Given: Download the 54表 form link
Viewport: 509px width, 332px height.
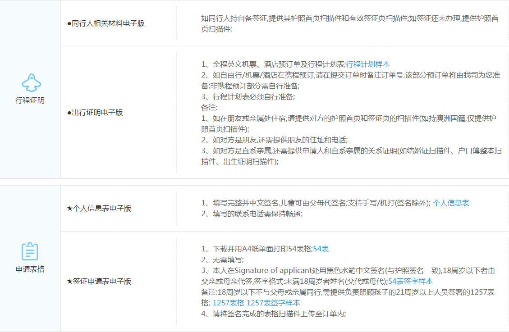Looking at the screenshot, I should point(321,249).
